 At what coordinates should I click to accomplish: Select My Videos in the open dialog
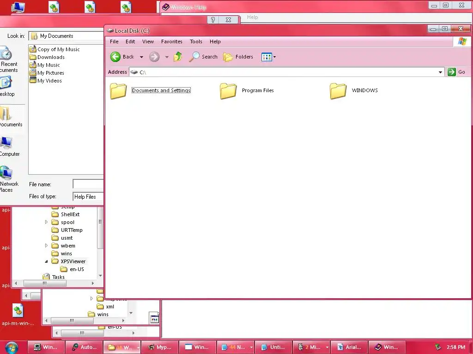[46, 81]
